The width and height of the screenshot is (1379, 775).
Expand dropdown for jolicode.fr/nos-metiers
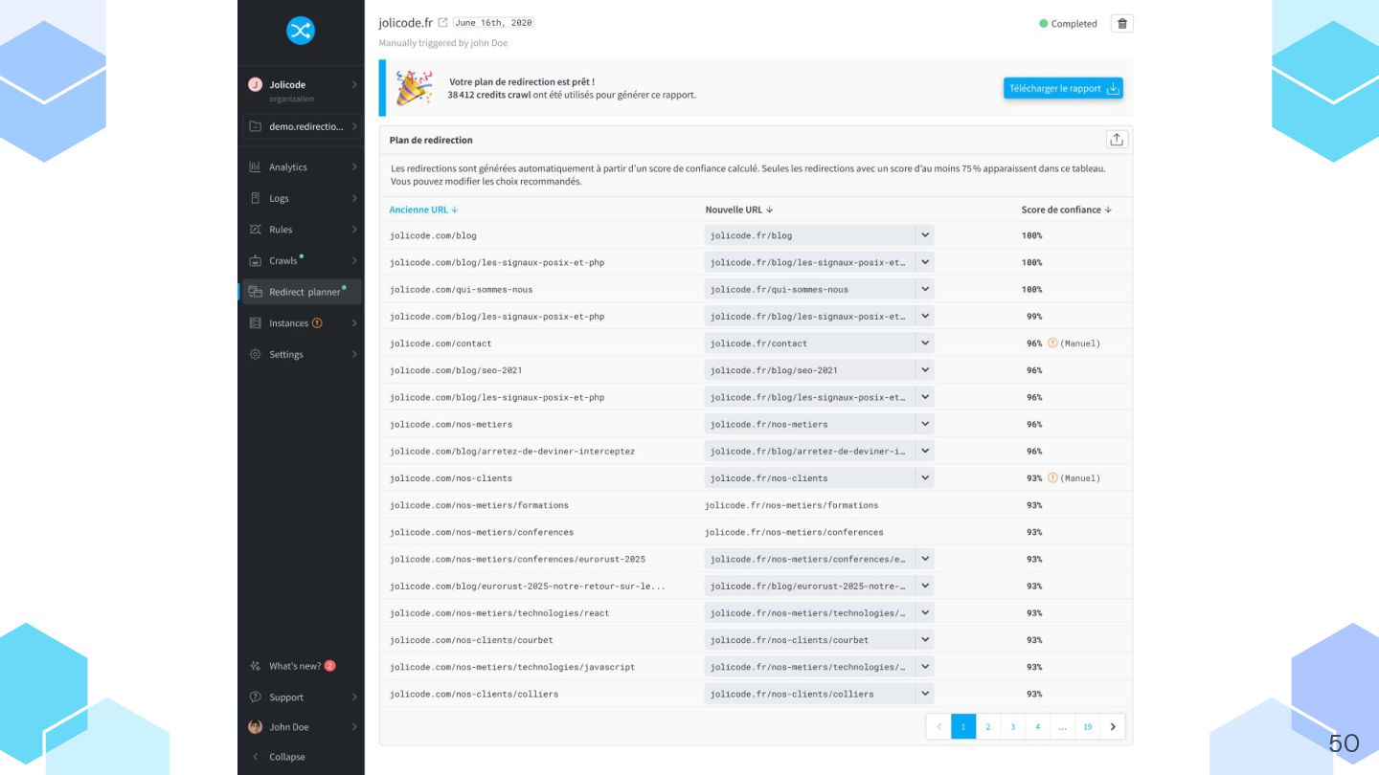(x=924, y=424)
